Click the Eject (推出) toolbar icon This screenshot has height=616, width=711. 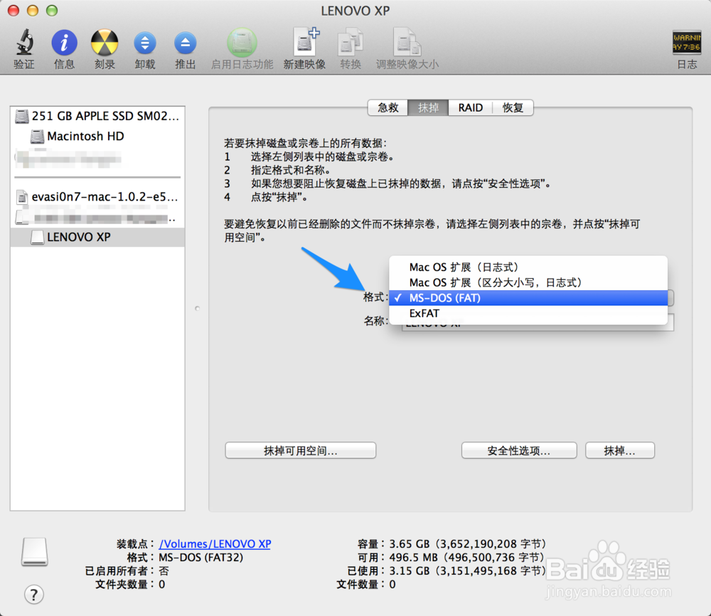point(186,43)
